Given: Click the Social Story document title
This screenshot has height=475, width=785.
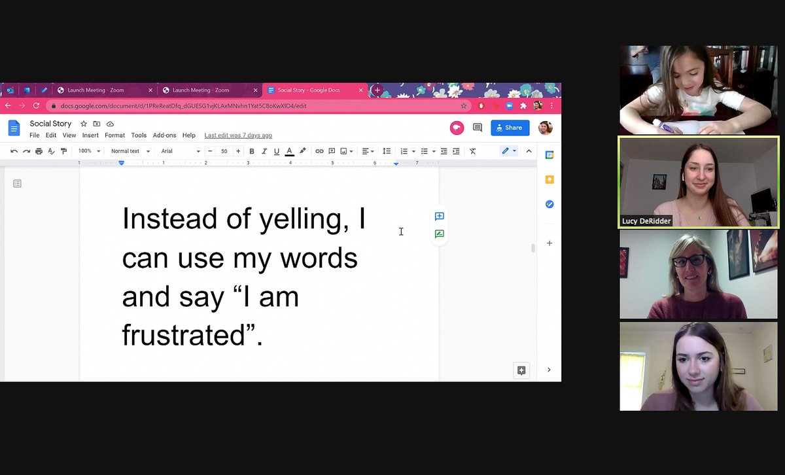Looking at the screenshot, I should click(50, 124).
